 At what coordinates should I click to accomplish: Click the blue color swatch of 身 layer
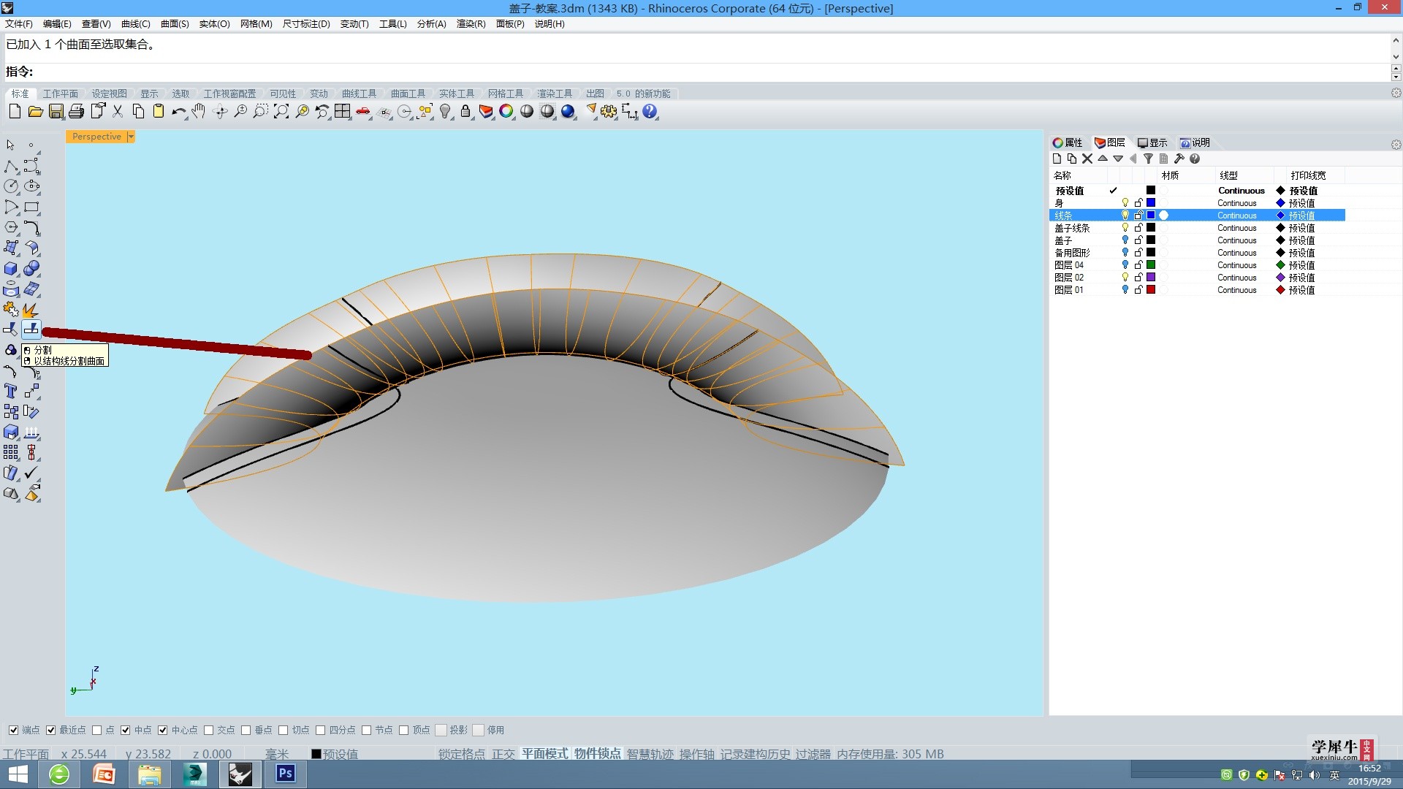[x=1151, y=203]
